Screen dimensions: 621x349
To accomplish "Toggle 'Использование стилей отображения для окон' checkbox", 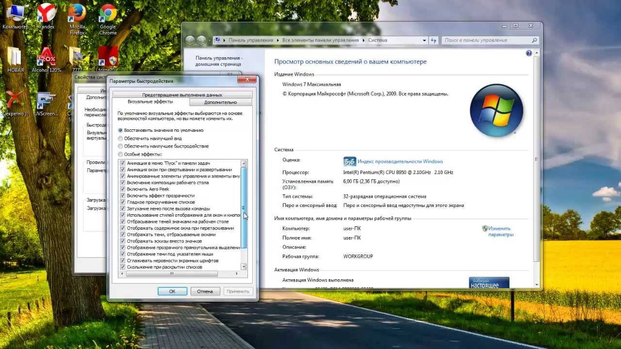I will click(x=123, y=215).
